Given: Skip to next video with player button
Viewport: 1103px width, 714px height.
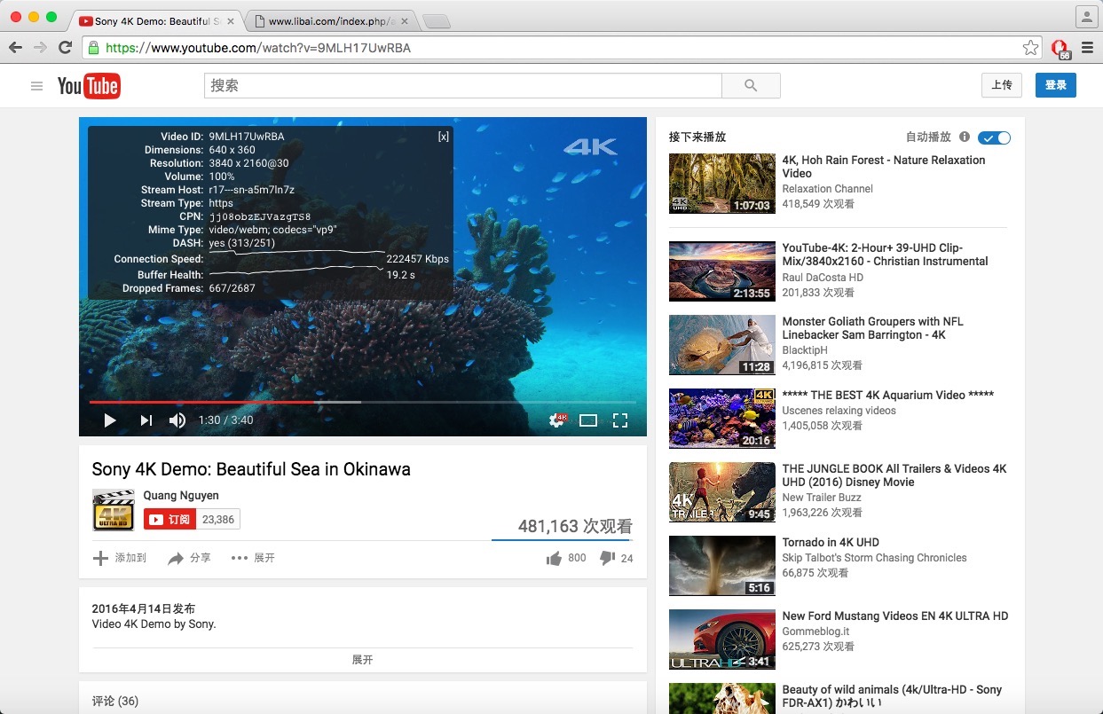Looking at the screenshot, I should (x=146, y=420).
